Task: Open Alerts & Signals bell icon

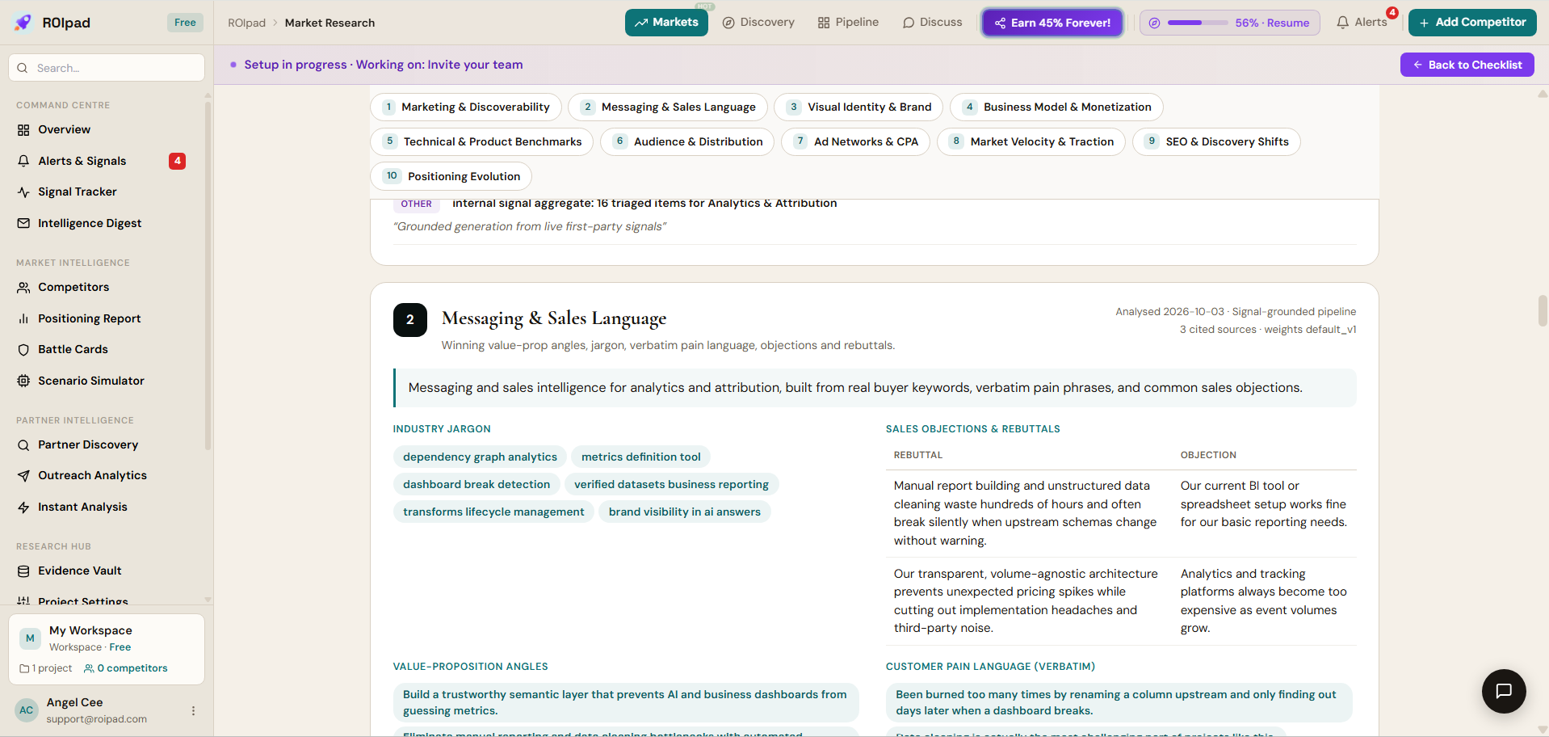Action: point(23,161)
